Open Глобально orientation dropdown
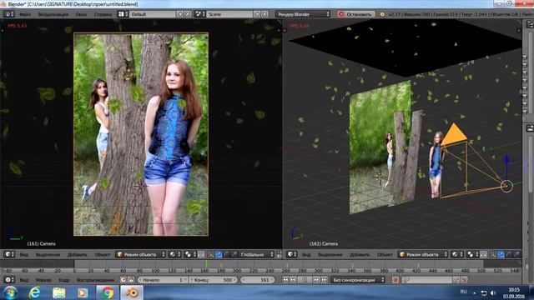The image size is (534, 300). tap(256, 254)
